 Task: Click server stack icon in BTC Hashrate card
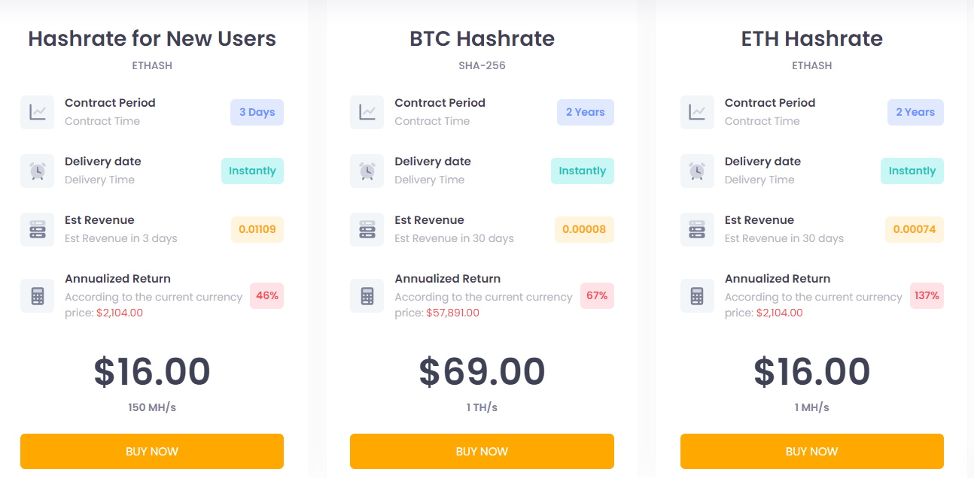click(x=367, y=229)
